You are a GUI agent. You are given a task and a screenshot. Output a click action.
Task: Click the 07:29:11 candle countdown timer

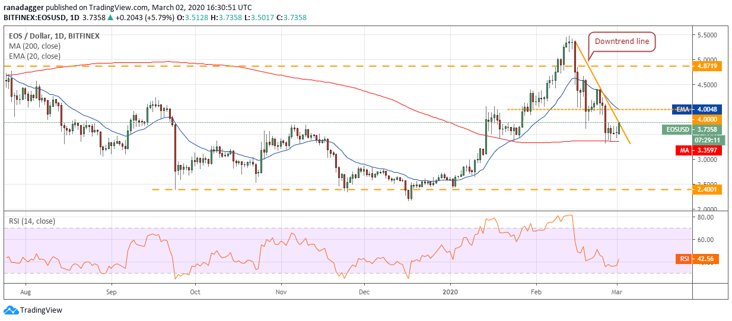coord(709,140)
